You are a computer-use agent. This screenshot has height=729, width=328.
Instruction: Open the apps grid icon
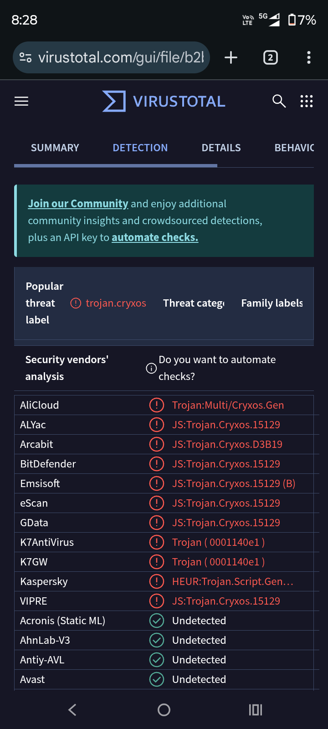307,101
